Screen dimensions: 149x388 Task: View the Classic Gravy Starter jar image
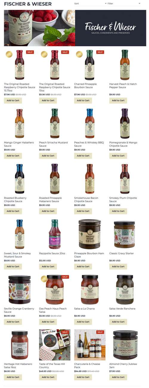pyautogui.click(x=124, y=235)
